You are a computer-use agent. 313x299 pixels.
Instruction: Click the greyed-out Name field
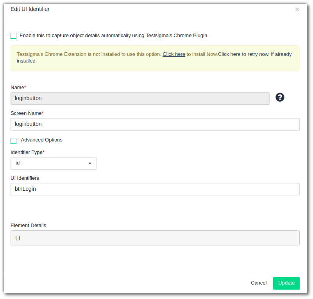coord(140,98)
